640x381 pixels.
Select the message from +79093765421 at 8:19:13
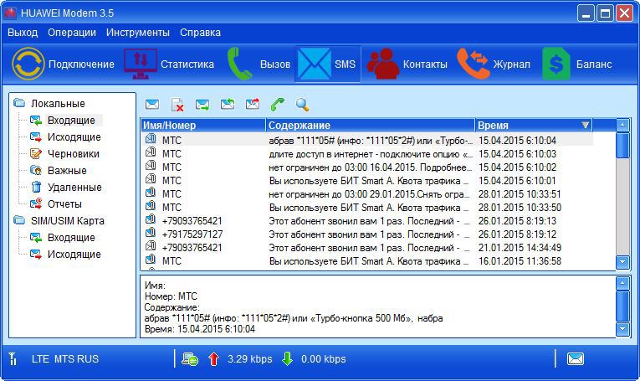pyautogui.click(x=367, y=220)
